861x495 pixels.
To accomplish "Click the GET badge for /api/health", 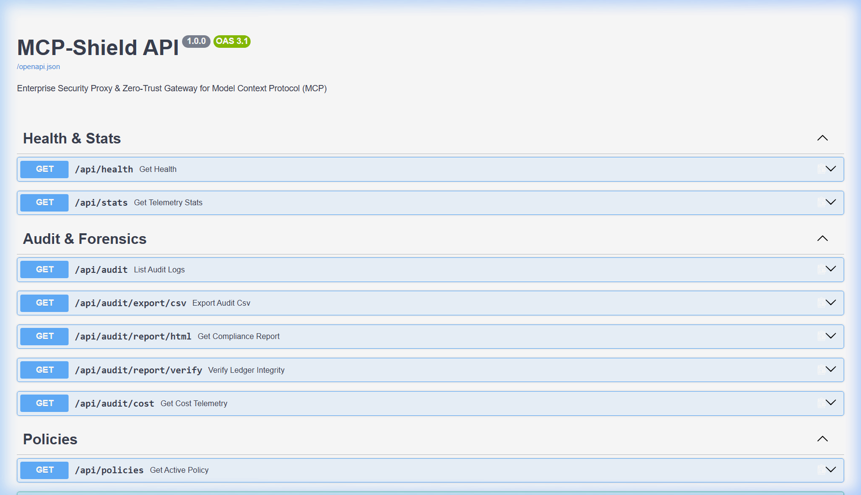I will coord(44,169).
